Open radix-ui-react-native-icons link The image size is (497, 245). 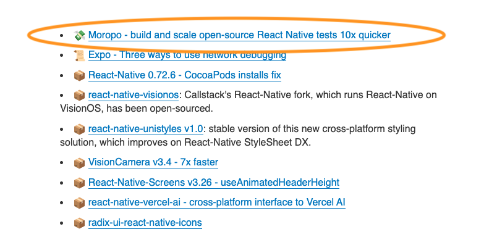[x=145, y=223]
